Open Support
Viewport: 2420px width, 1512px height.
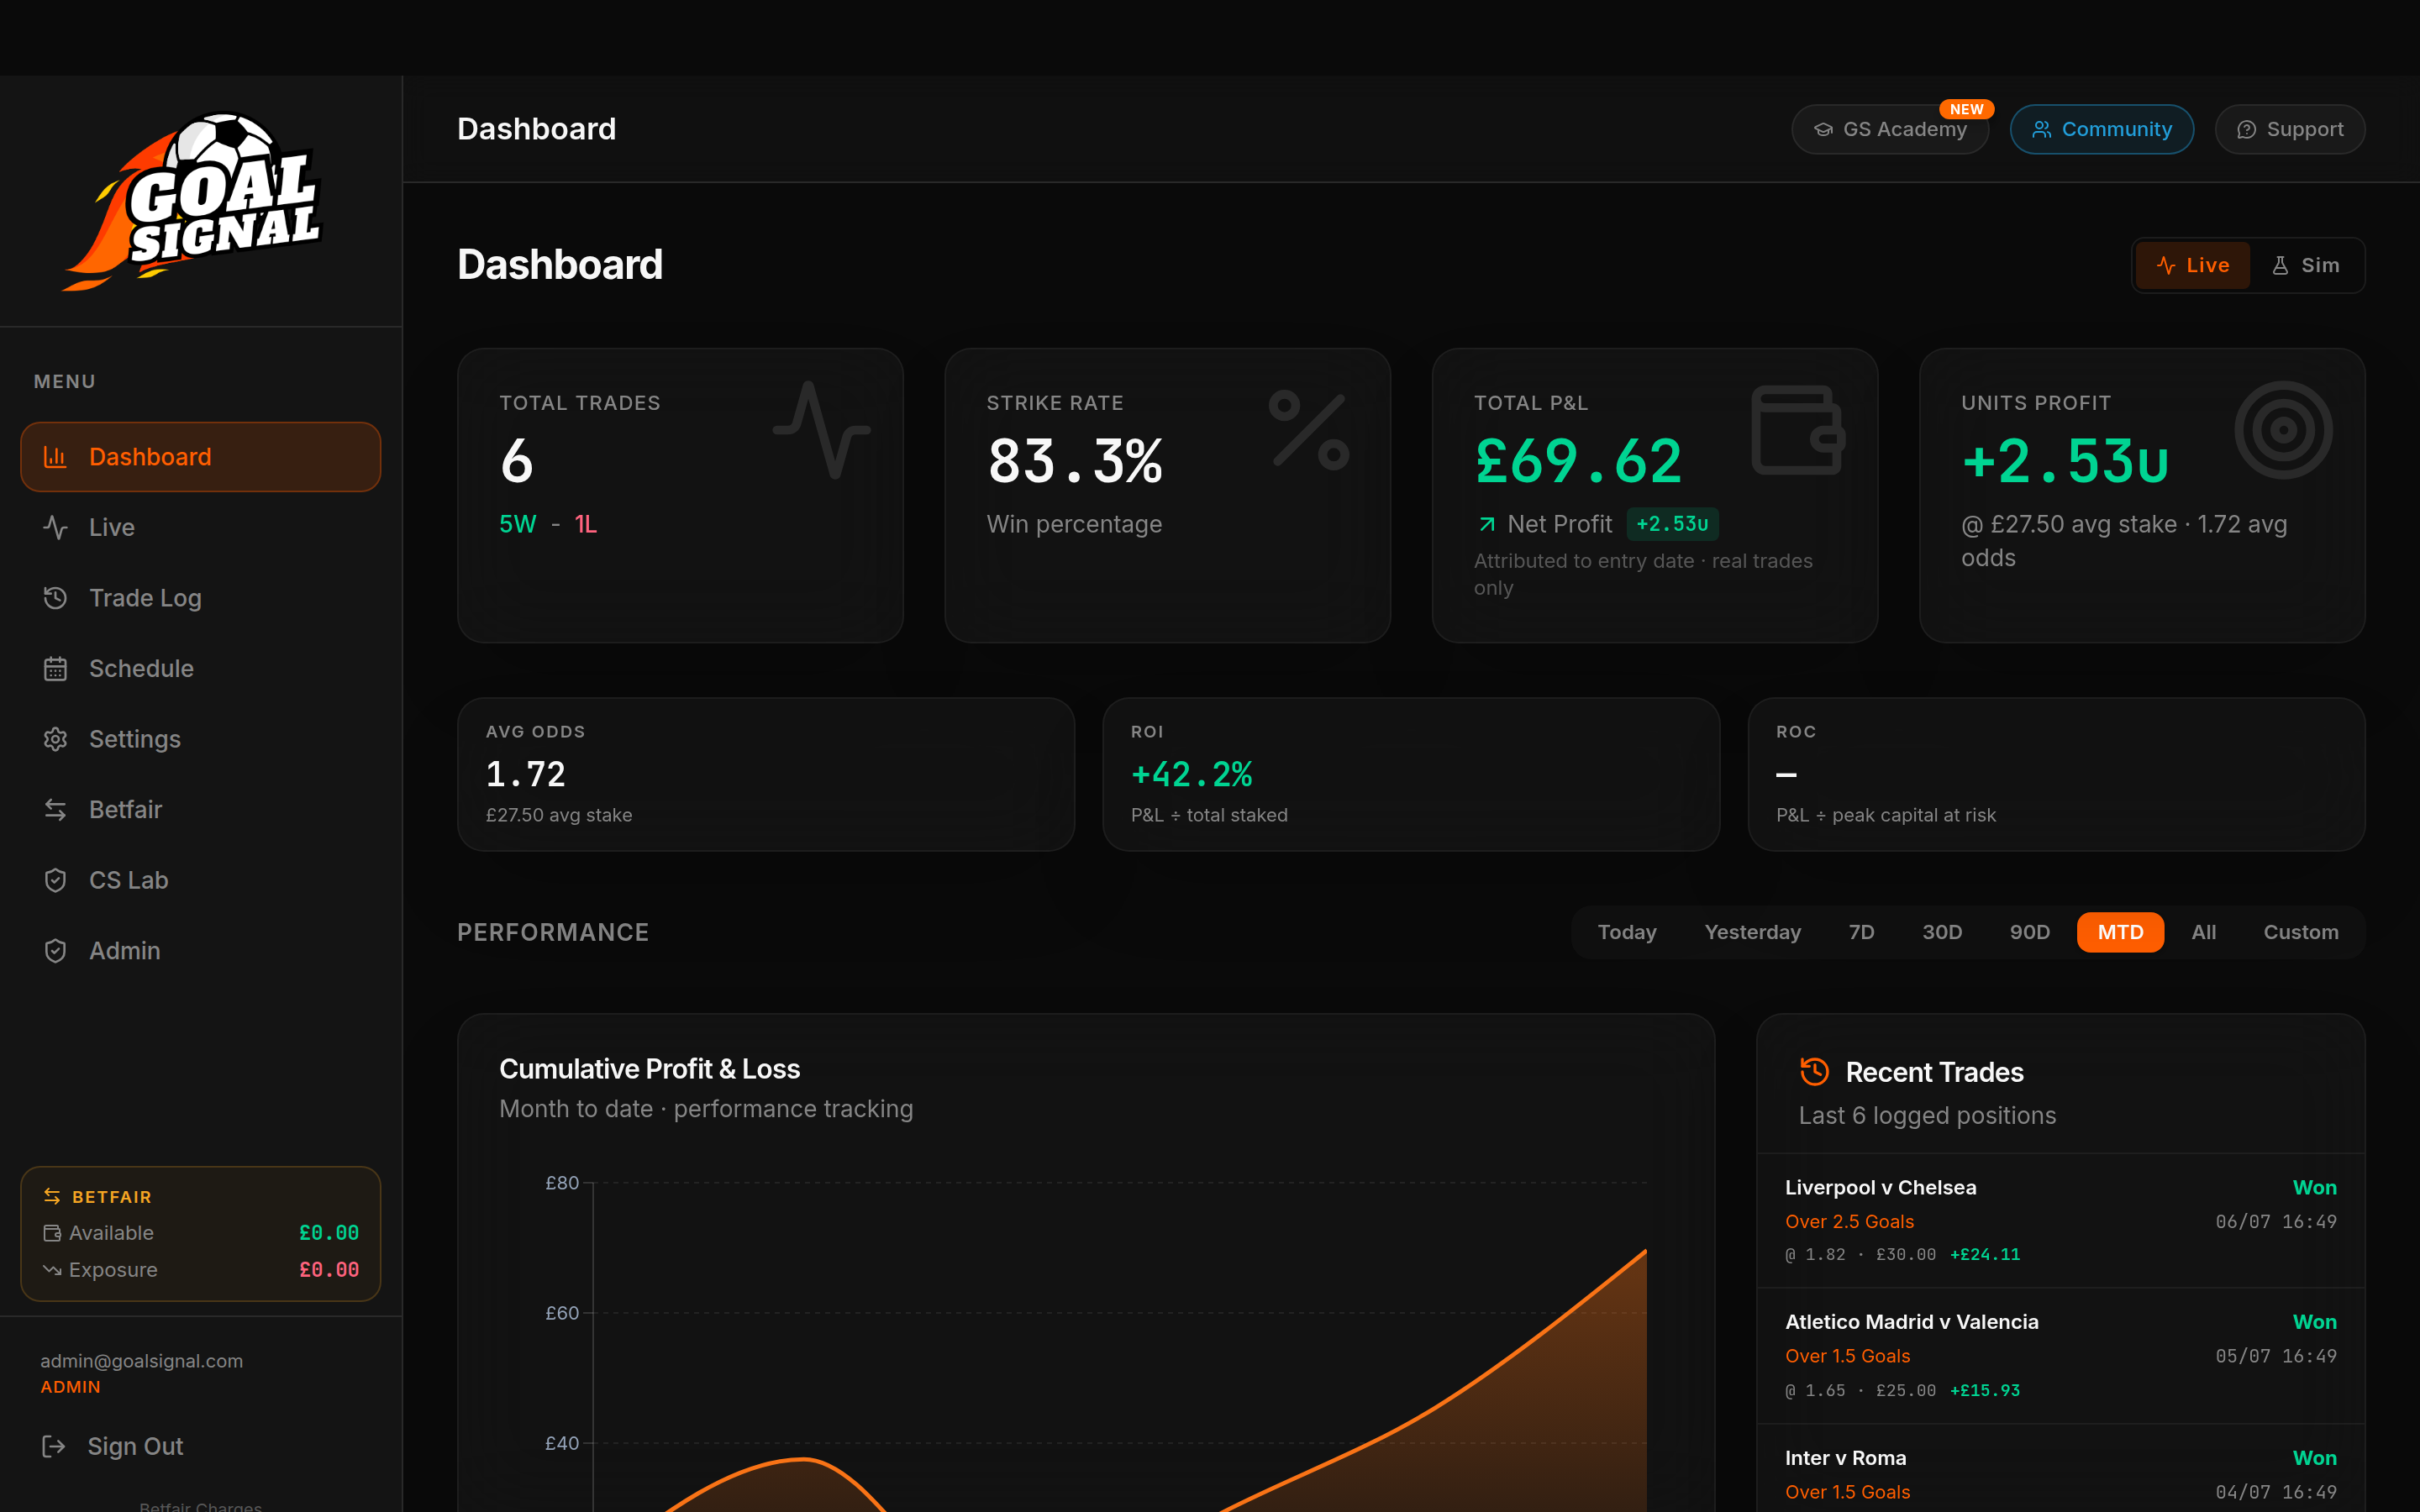[2290, 129]
